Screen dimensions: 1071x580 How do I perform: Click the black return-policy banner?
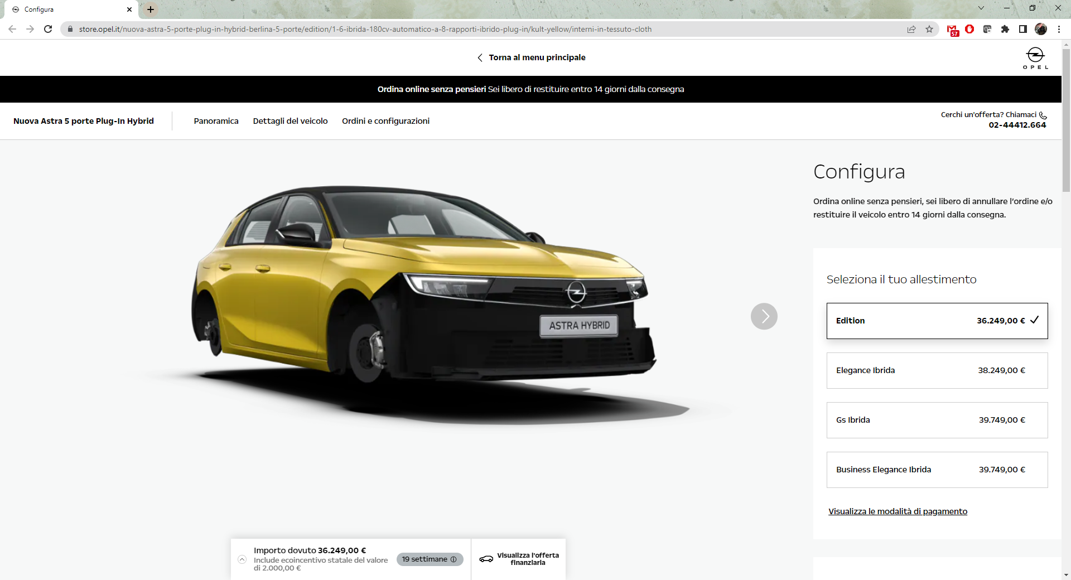pos(530,89)
